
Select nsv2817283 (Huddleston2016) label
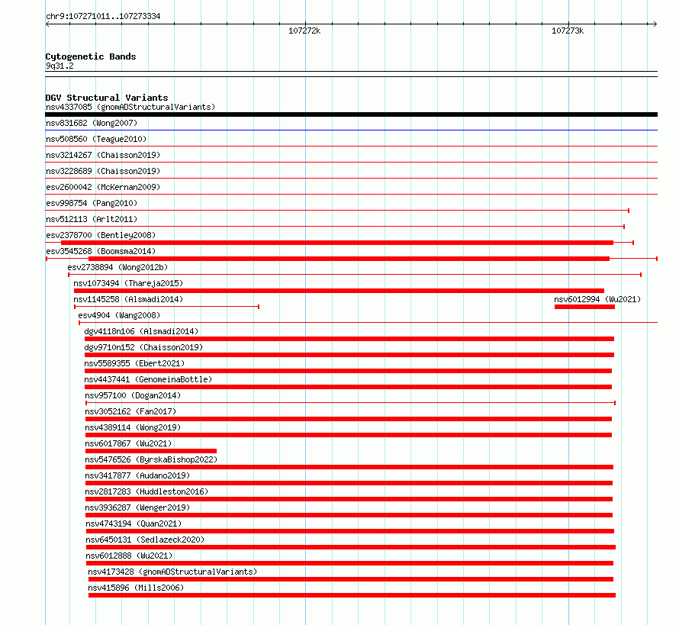coord(146,491)
